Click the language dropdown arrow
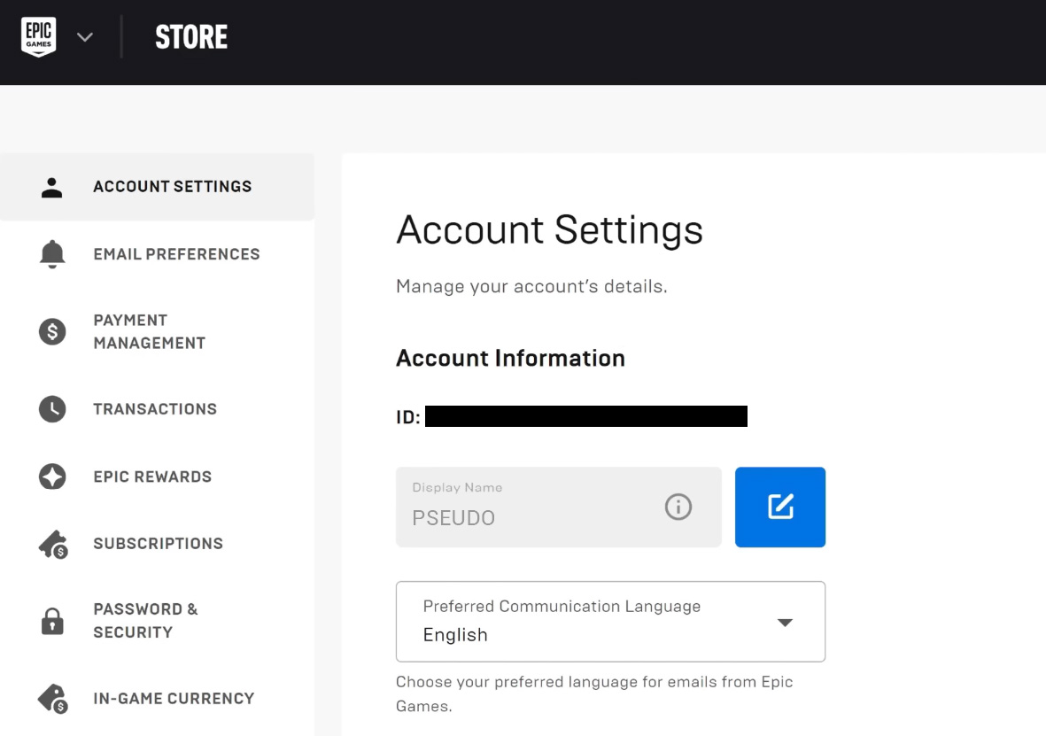 click(786, 623)
